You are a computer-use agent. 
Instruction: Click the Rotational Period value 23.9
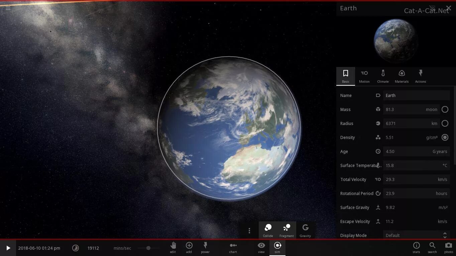click(x=389, y=193)
